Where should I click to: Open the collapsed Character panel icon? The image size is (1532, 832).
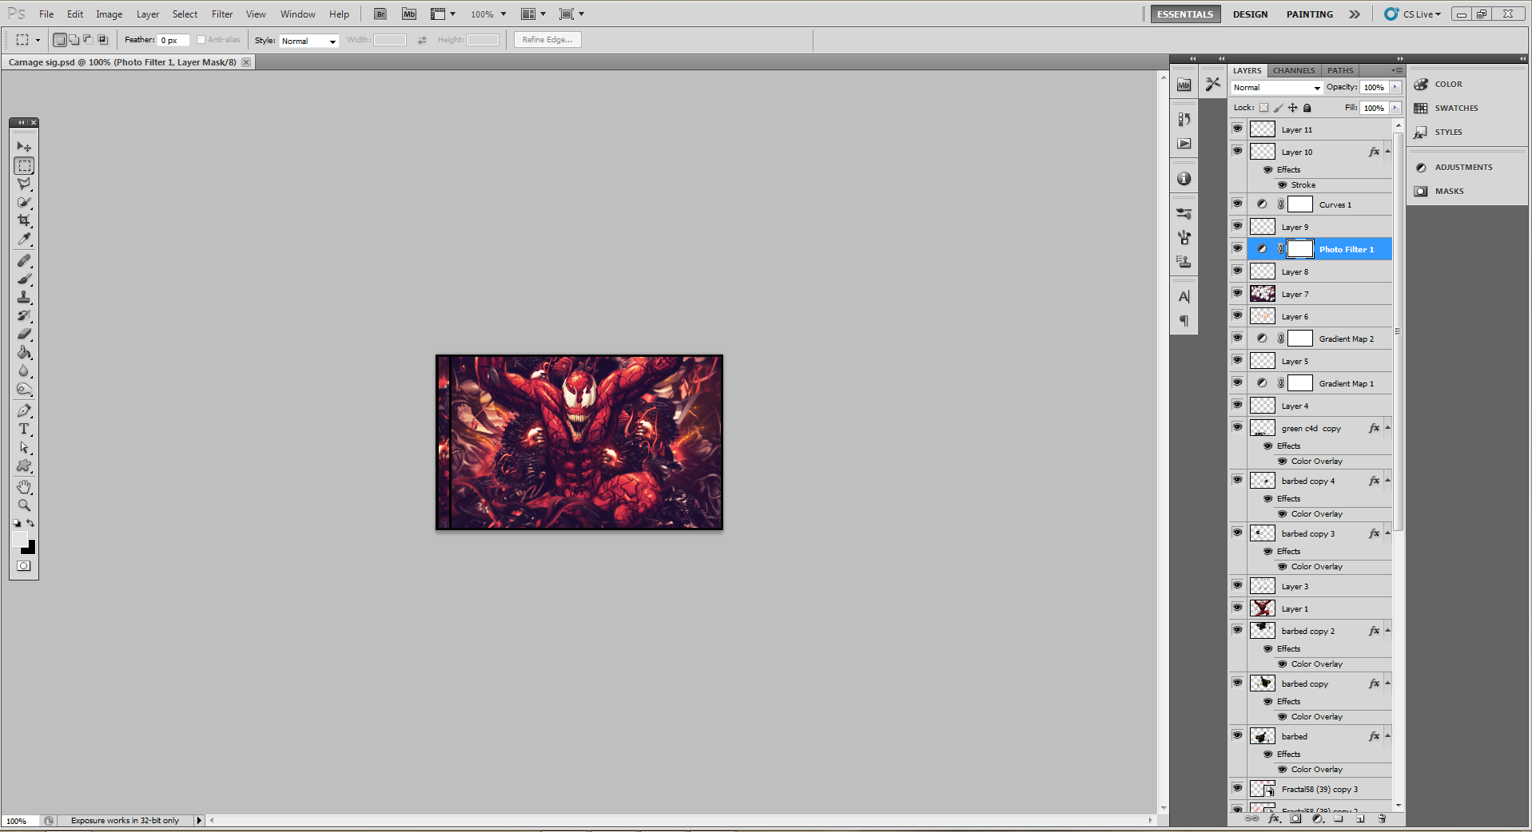[1184, 297]
